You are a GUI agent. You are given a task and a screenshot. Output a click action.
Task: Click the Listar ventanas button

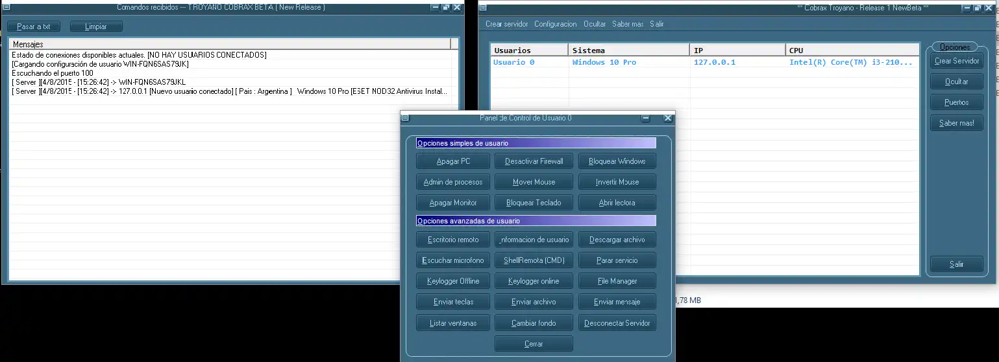tap(453, 322)
